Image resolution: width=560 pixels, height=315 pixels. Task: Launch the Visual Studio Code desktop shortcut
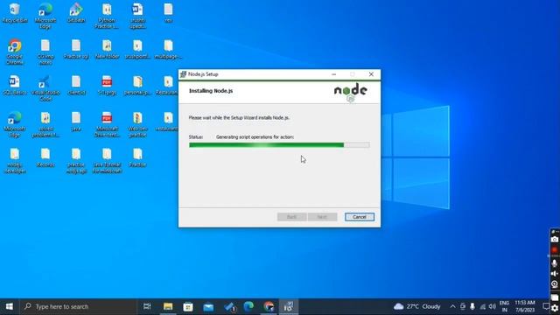[45, 87]
